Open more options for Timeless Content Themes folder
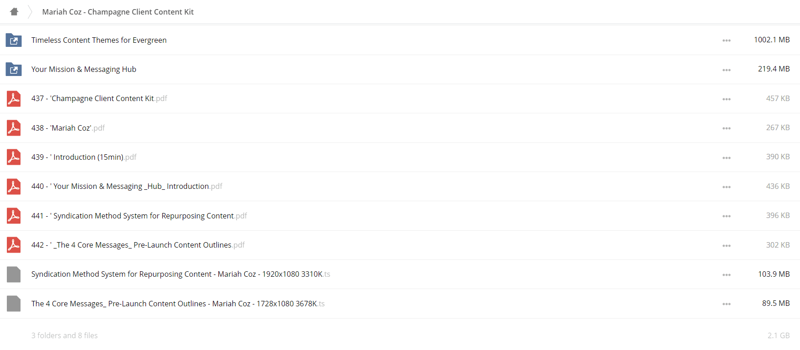The image size is (800, 350). (727, 41)
